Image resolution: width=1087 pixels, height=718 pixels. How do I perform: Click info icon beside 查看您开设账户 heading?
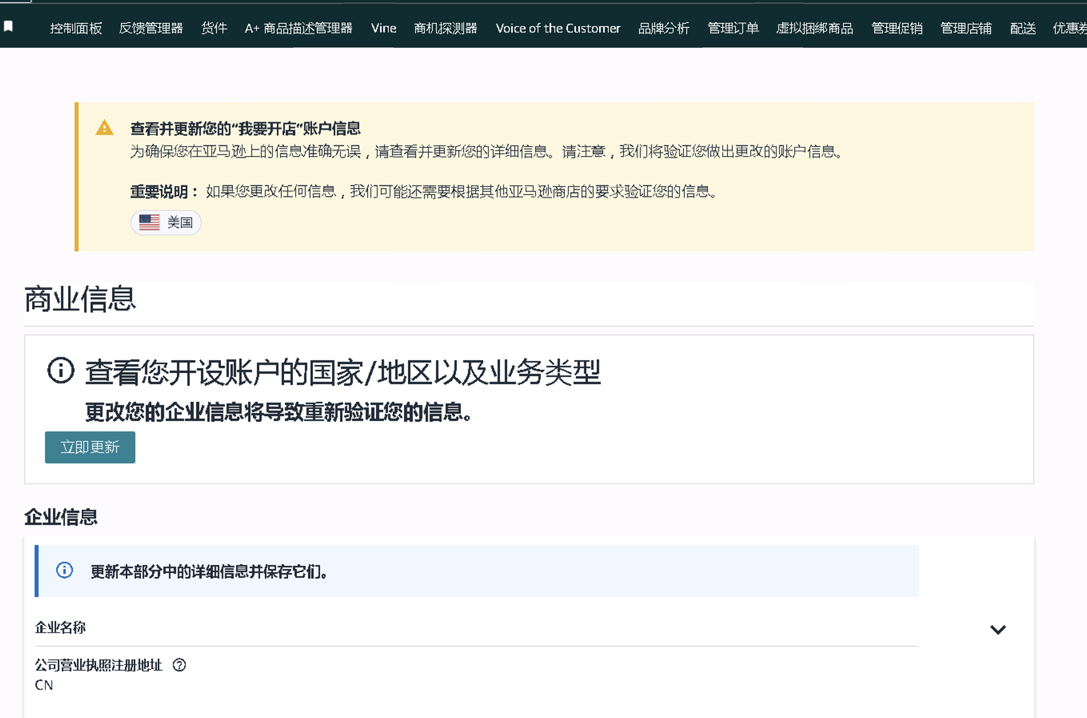61,370
